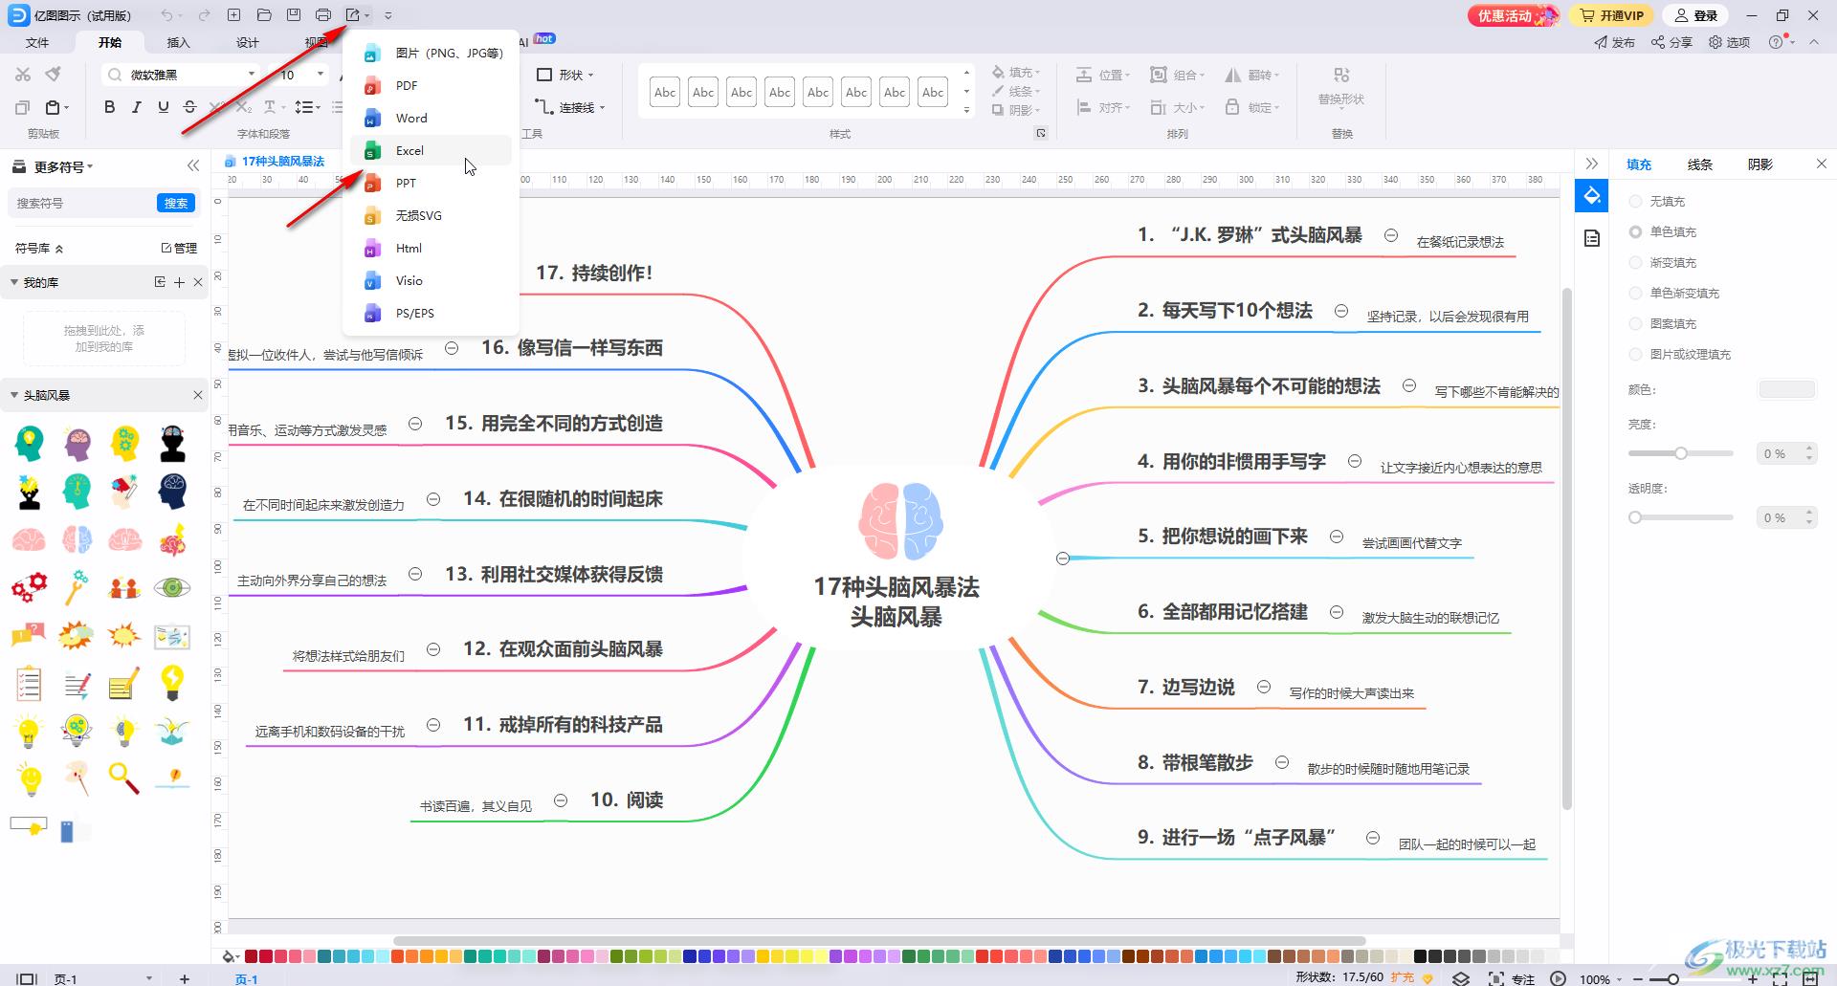Collapse the symbol library panel
The image size is (1837, 986).
[193, 165]
